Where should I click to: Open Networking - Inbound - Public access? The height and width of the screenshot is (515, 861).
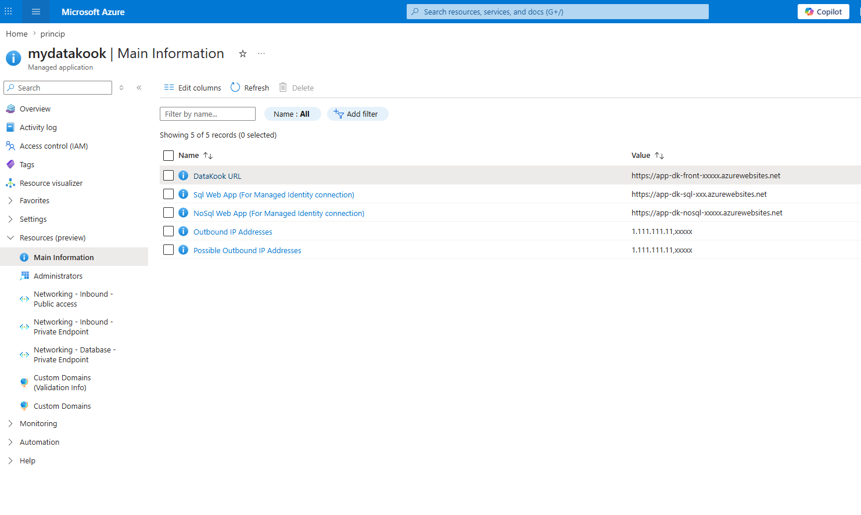point(73,299)
